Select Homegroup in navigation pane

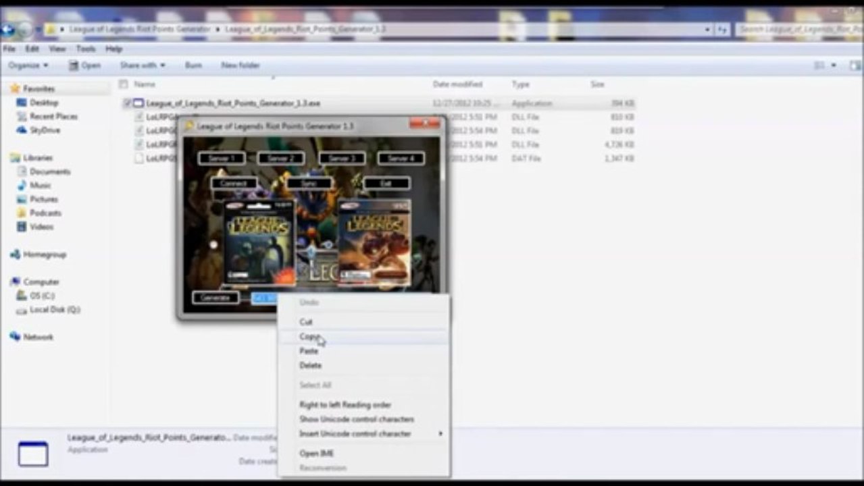(45, 254)
